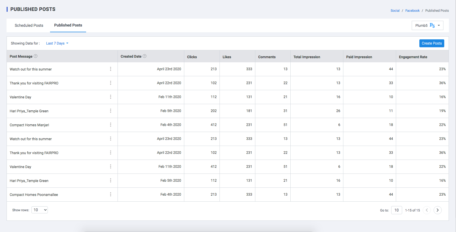Viewport: 456px width, 232px height.
Task: Open kebab menu for Hari Priya_Temple Green row with 202 clicks
Action: tap(110, 111)
